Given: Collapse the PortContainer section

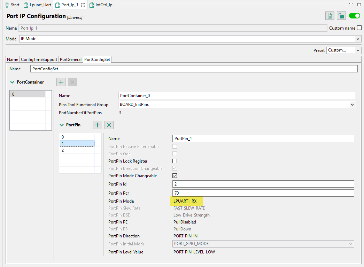Looking at the screenshot, I should pyautogui.click(x=12, y=82).
